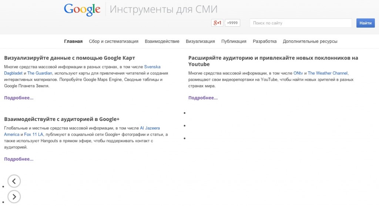The width and height of the screenshot is (379, 206).
Task: Switch to the Публикация section
Action: pos(234,41)
